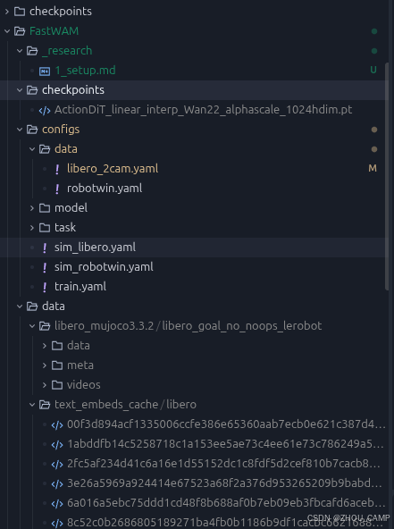Click the folder icon of task
The image size is (394, 529).
(x=45, y=228)
